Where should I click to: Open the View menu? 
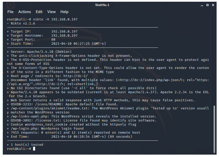[x=51, y=12]
